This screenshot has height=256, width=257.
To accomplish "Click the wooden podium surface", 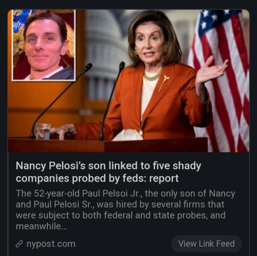I will coord(107,145).
